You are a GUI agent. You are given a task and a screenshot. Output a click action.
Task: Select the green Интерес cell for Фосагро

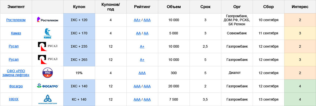pyautogui.click(x=300, y=86)
